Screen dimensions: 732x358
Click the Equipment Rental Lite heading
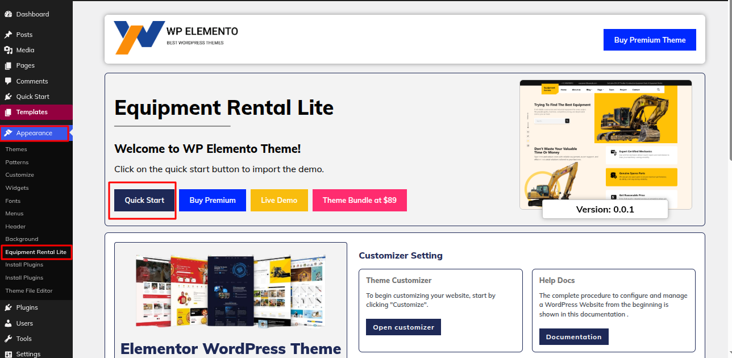224,107
